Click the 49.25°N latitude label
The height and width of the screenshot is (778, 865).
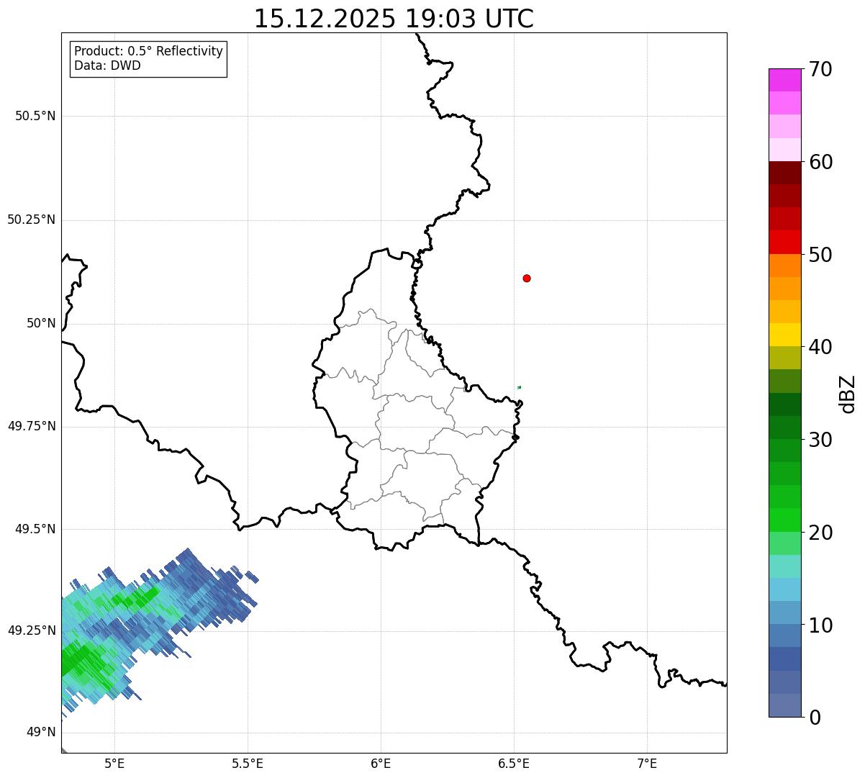pos(32,631)
